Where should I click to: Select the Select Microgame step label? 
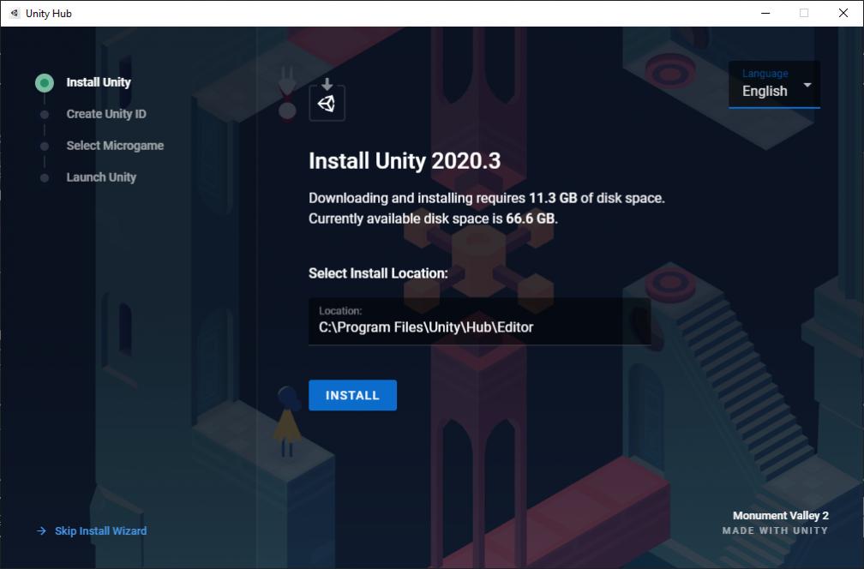point(115,146)
